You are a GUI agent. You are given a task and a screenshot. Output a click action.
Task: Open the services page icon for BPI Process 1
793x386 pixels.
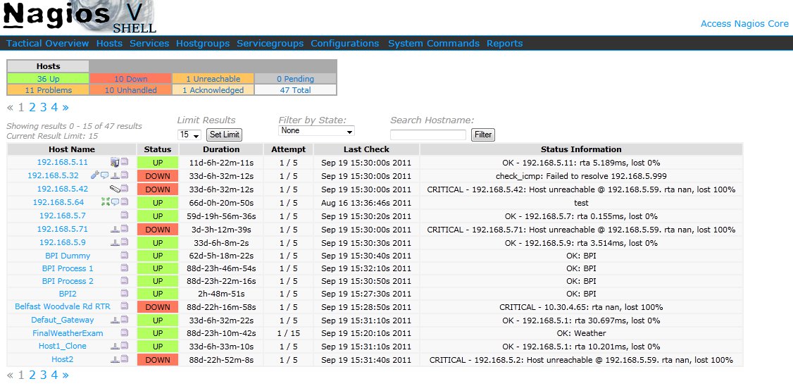[x=125, y=268]
